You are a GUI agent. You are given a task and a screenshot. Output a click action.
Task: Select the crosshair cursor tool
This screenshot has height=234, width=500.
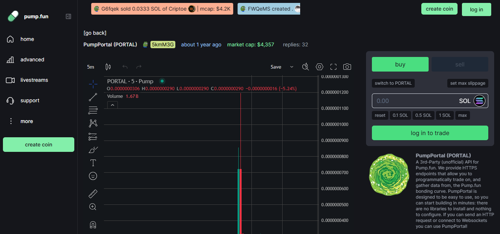coord(93,84)
